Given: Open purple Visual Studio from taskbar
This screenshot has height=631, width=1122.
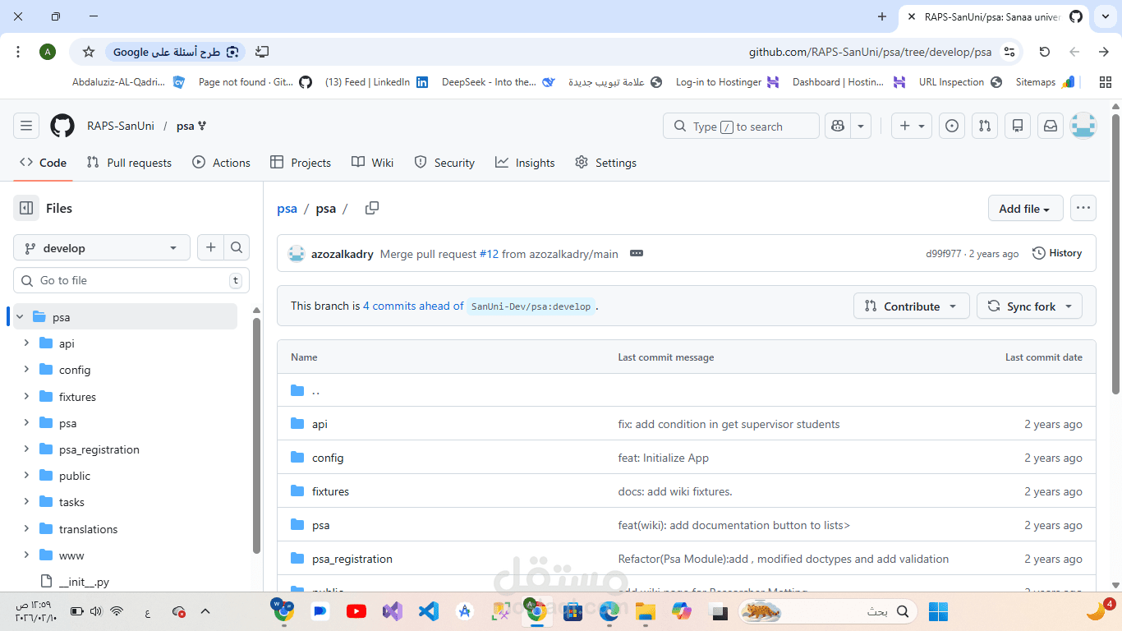Looking at the screenshot, I should coord(392,611).
